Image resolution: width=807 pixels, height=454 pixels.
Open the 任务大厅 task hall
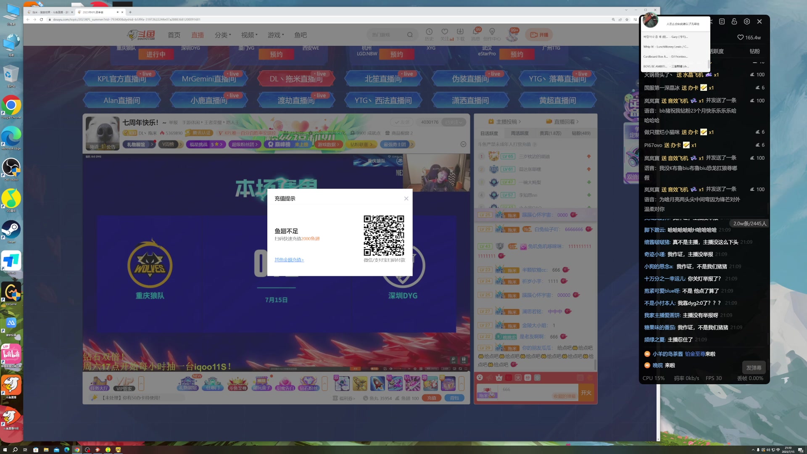tap(100, 388)
